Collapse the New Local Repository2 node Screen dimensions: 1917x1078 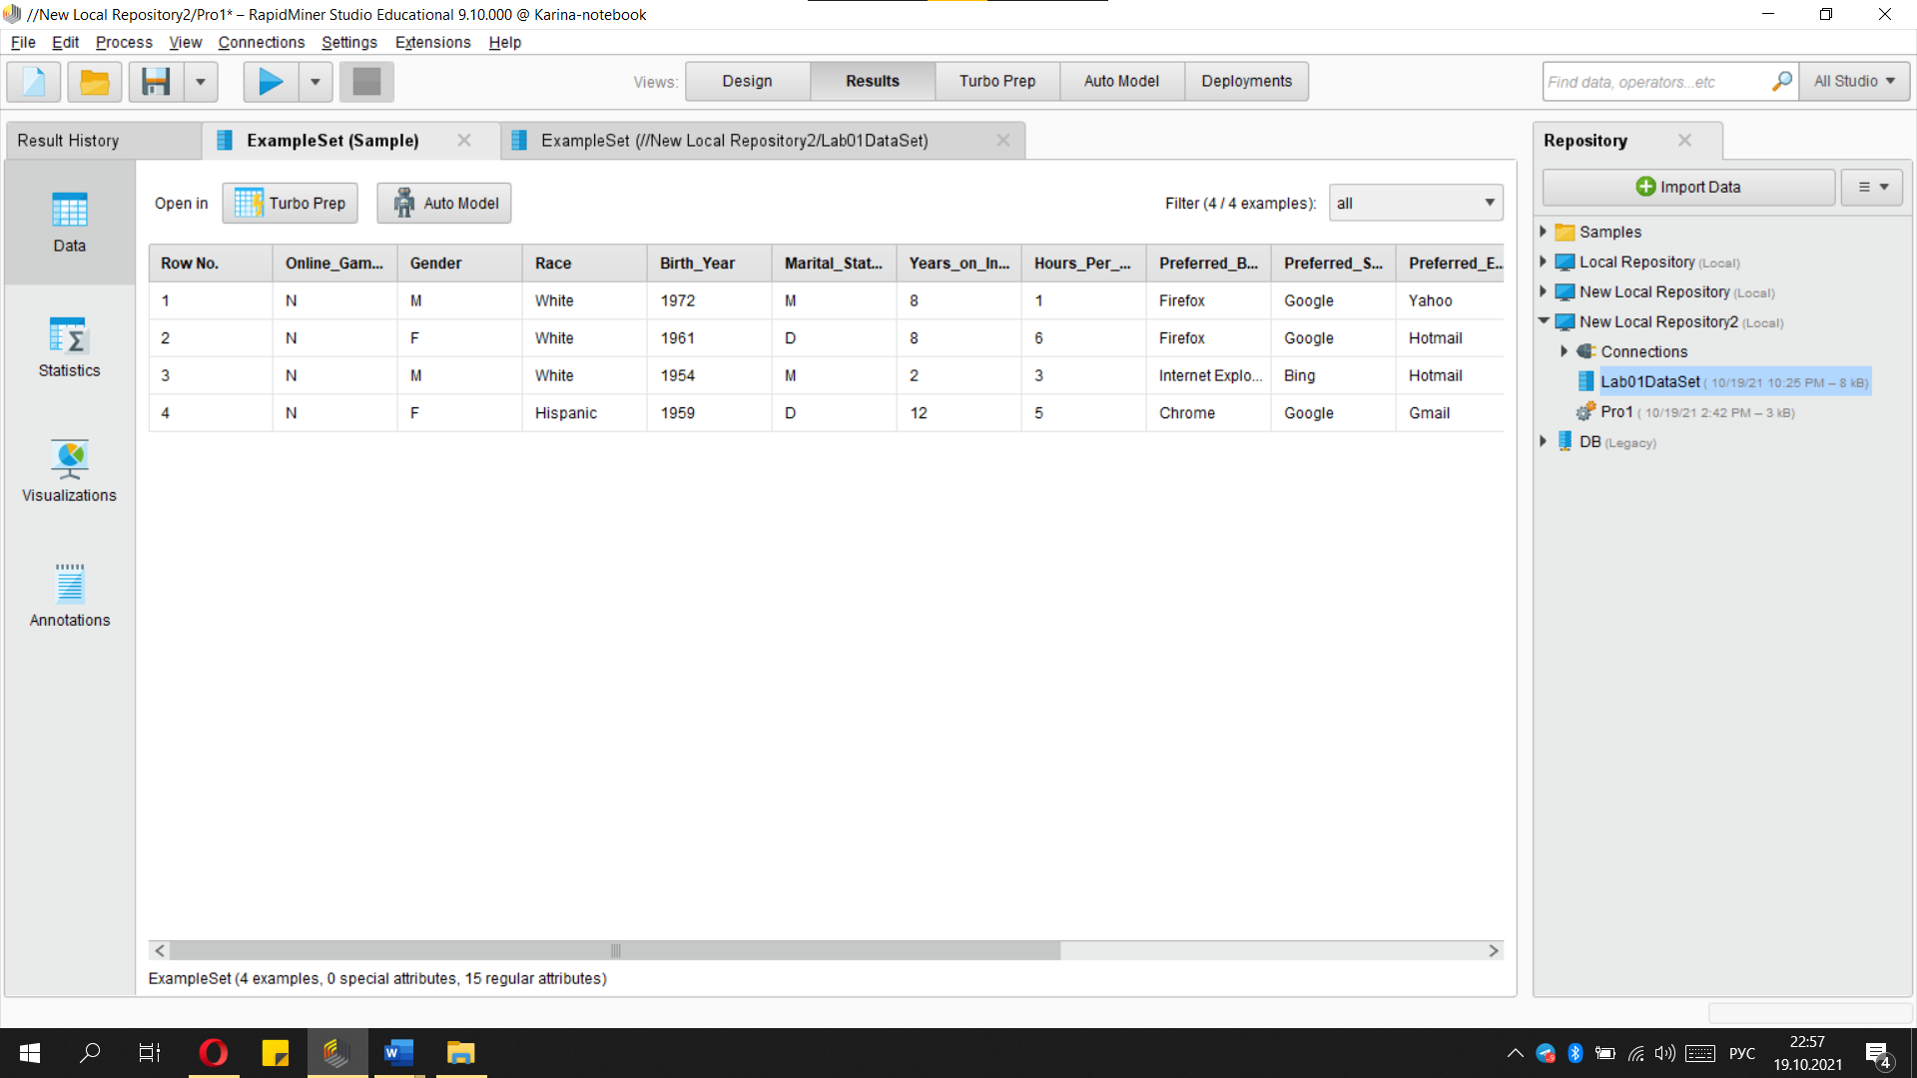1544,321
